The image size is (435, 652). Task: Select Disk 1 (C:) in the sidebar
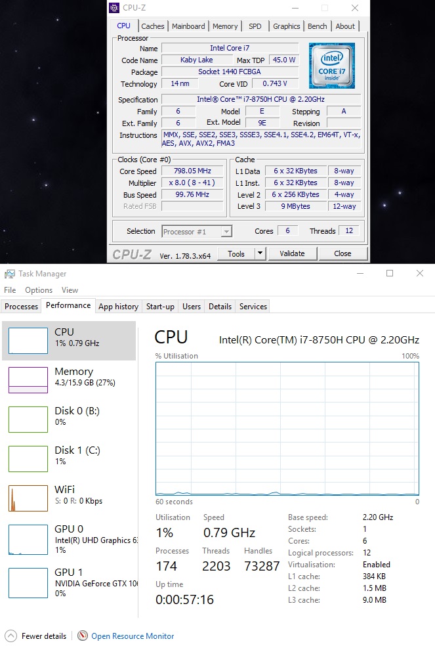coord(69,459)
